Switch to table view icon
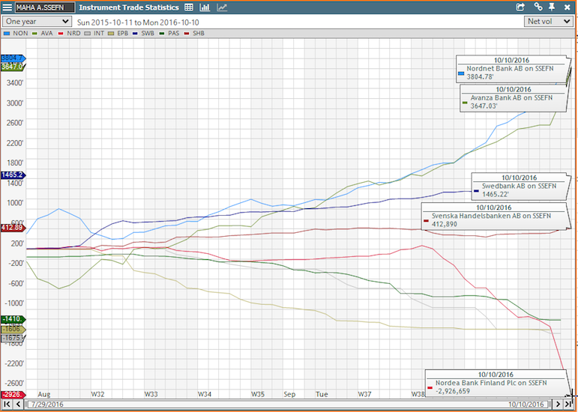 pos(189,7)
